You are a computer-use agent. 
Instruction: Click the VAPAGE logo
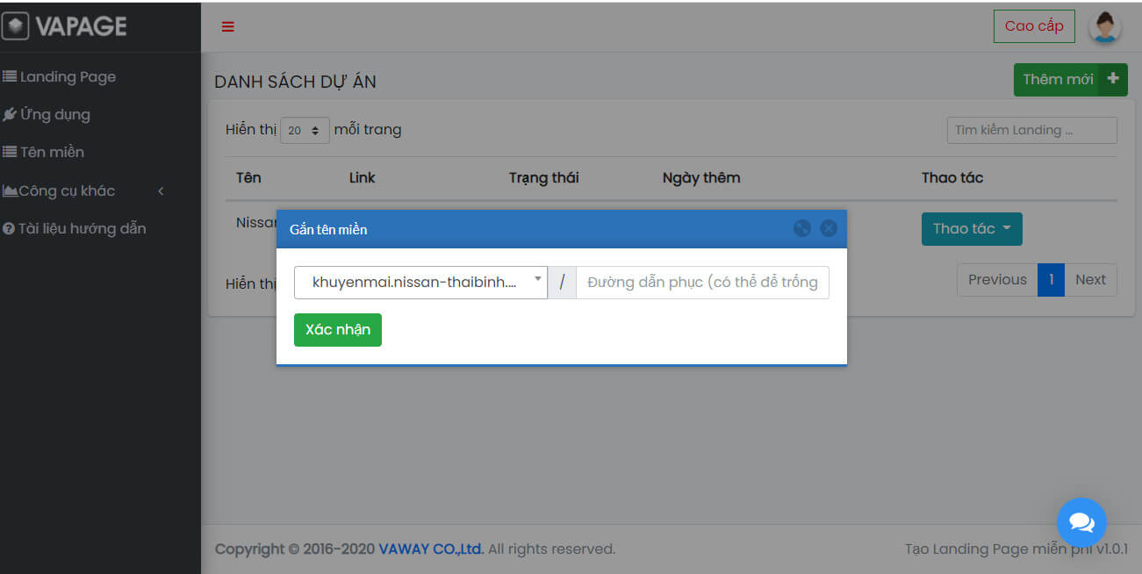66,26
